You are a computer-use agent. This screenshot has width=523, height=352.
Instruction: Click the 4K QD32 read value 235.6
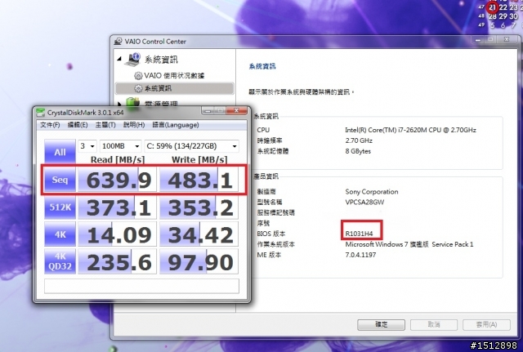click(x=117, y=261)
